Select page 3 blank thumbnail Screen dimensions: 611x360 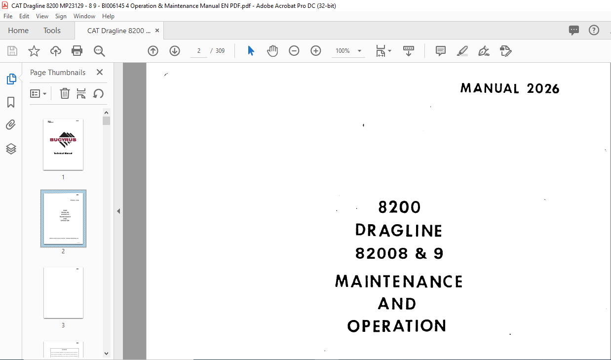pos(63,293)
